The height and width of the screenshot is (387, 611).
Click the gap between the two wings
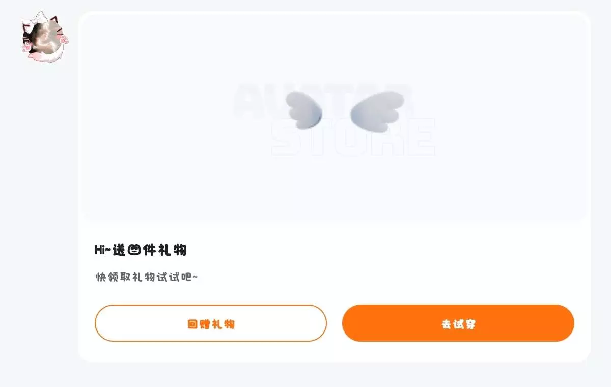pos(337,110)
